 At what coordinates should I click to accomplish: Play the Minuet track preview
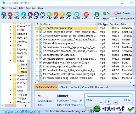click(x=108, y=102)
